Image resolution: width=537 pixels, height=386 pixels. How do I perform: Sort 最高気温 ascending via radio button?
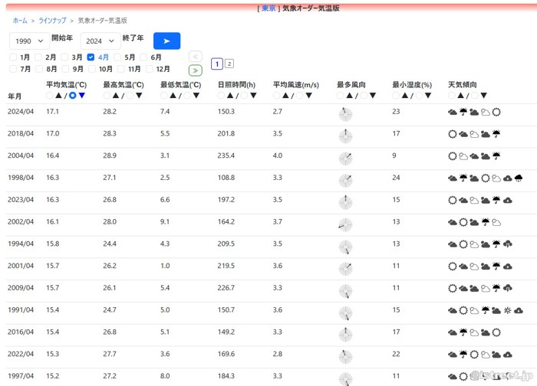click(107, 96)
